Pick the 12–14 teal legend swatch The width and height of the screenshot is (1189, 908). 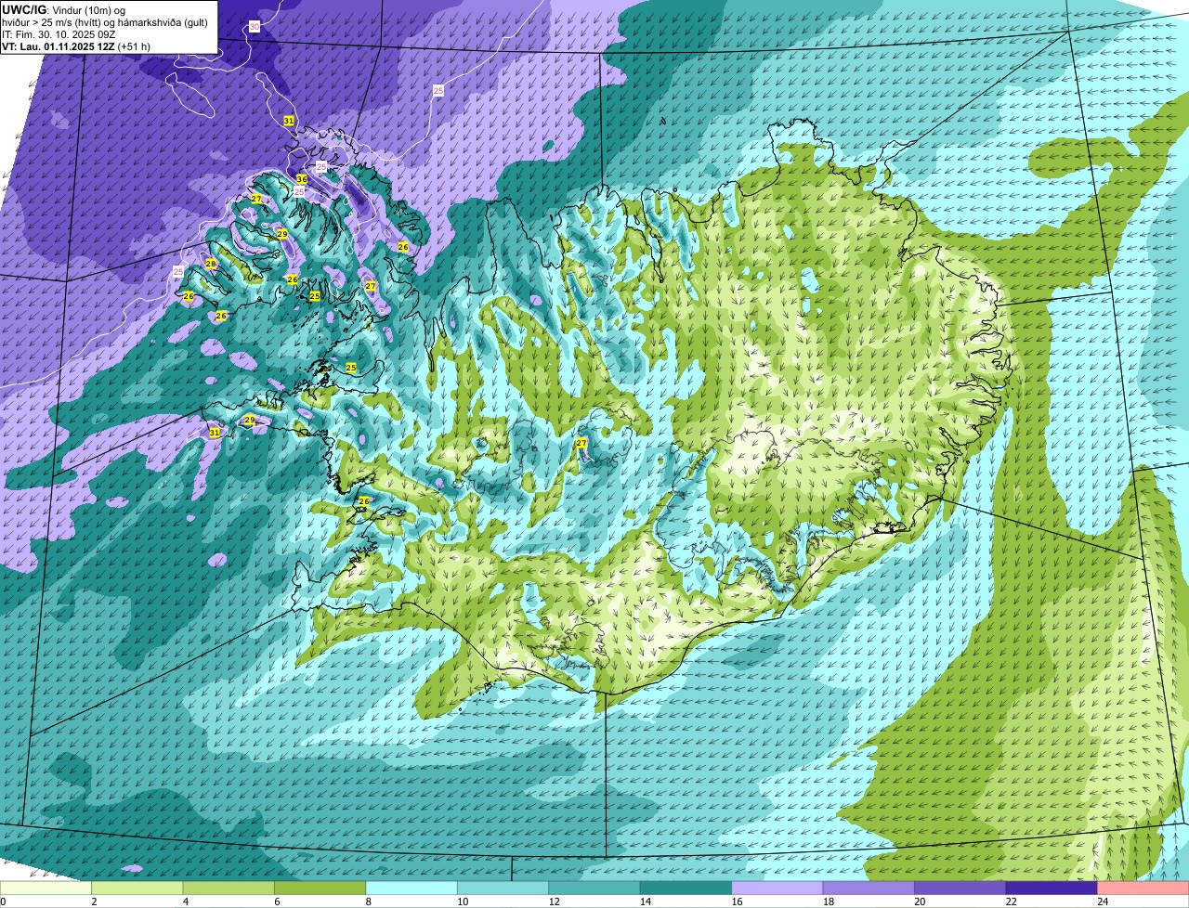[594, 888]
